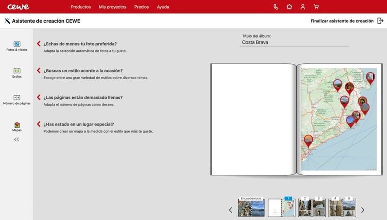Click the top-right map pin near the coast
Image resolution: width=387 pixels, height=220 pixels.
pos(370,78)
